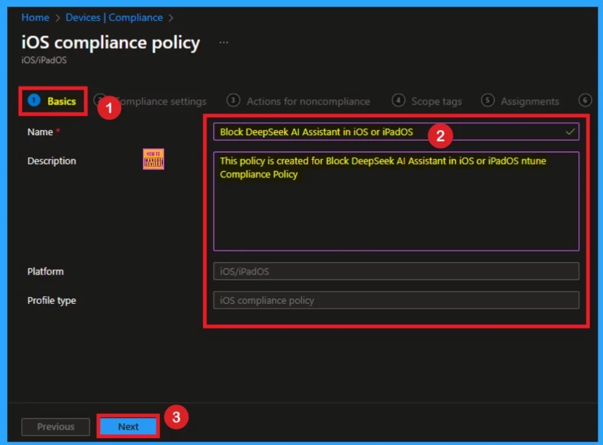Click the step 6 circle icon
603x445 pixels.
585,101
